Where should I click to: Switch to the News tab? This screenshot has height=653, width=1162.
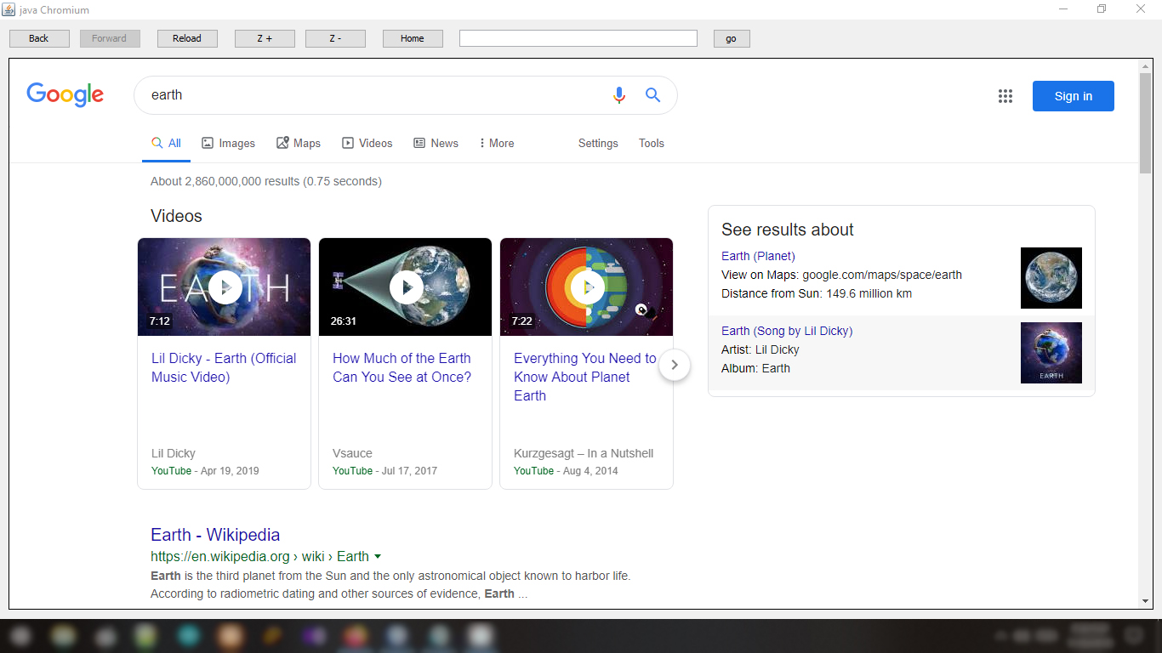436,143
